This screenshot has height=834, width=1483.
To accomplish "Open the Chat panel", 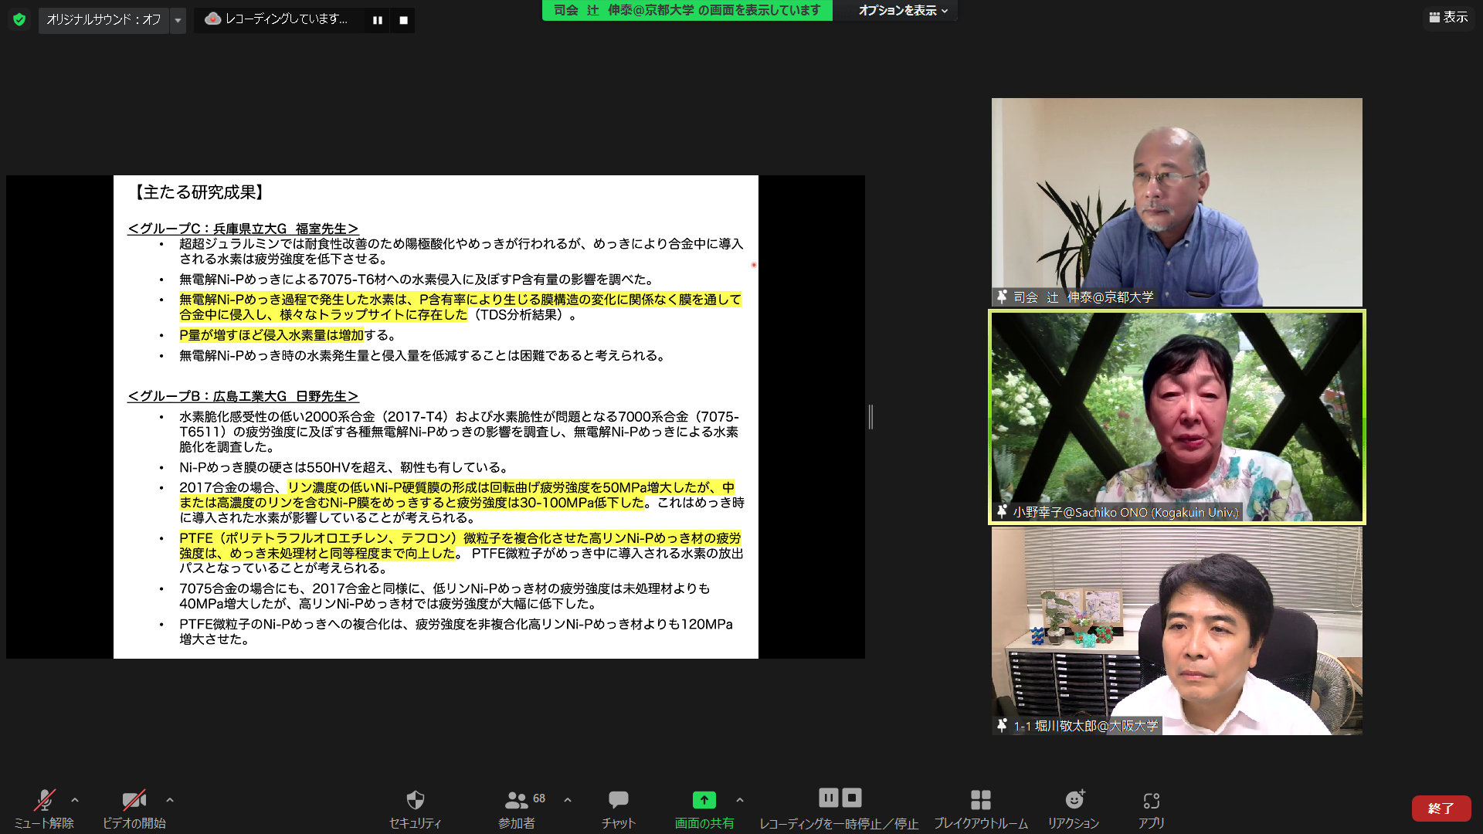I will point(619,809).
